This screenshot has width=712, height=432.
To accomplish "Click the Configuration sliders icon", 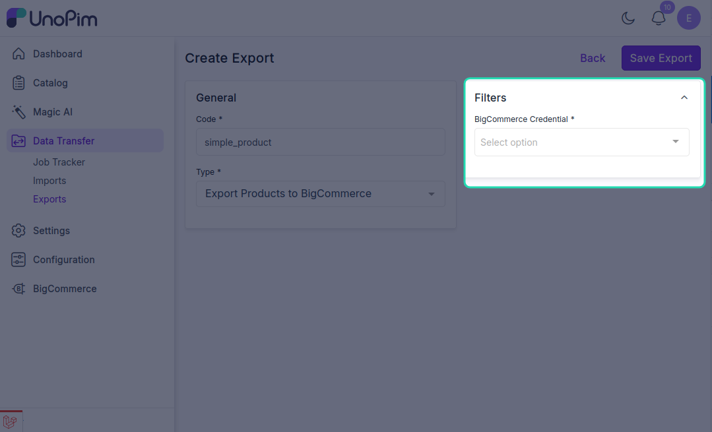I will pos(18,260).
